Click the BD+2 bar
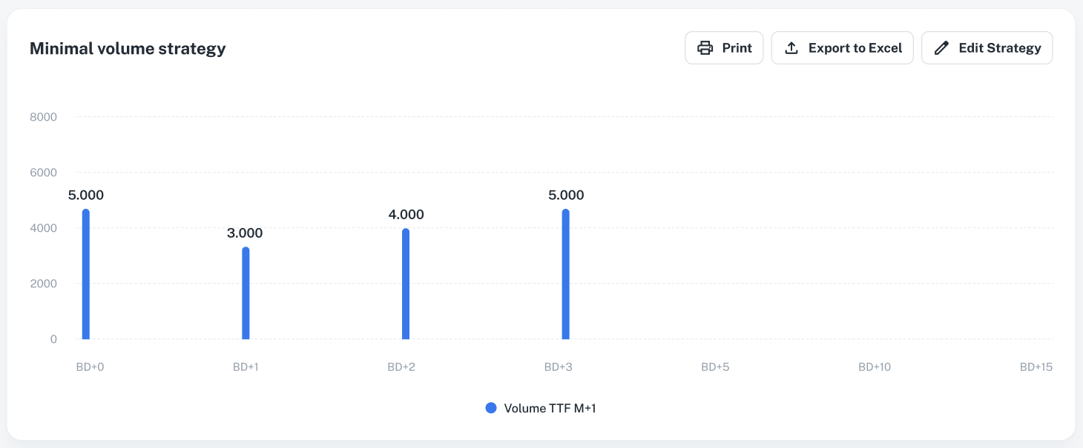This screenshot has width=1083, height=448. pyautogui.click(x=406, y=284)
